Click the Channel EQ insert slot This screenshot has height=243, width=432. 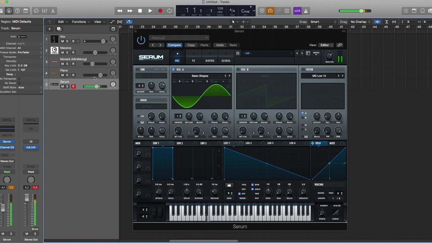click(x=7, y=147)
